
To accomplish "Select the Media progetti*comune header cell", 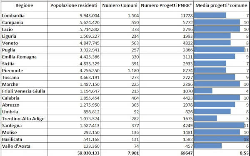I will coord(221,6).
